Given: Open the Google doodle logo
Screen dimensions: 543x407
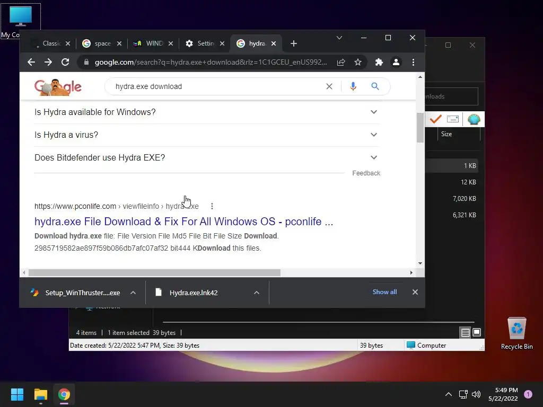Looking at the screenshot, I should click(x=58, y=87).
